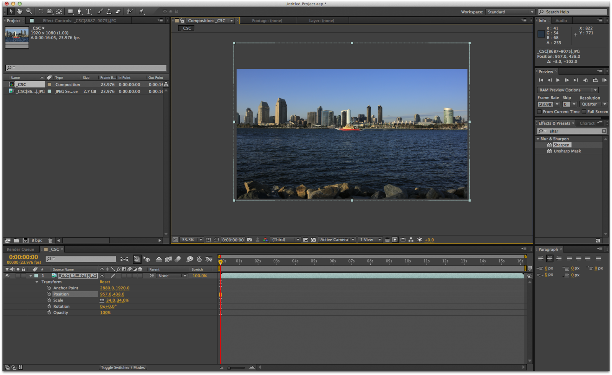Select the Audio panel tab
Image resolution: width=612 pixels, height=375 pixels.
click(561, 20)
